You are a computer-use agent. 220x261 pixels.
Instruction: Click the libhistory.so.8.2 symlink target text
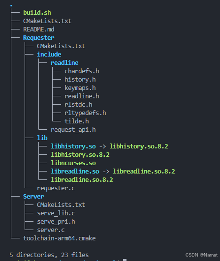tap(139, 146)
